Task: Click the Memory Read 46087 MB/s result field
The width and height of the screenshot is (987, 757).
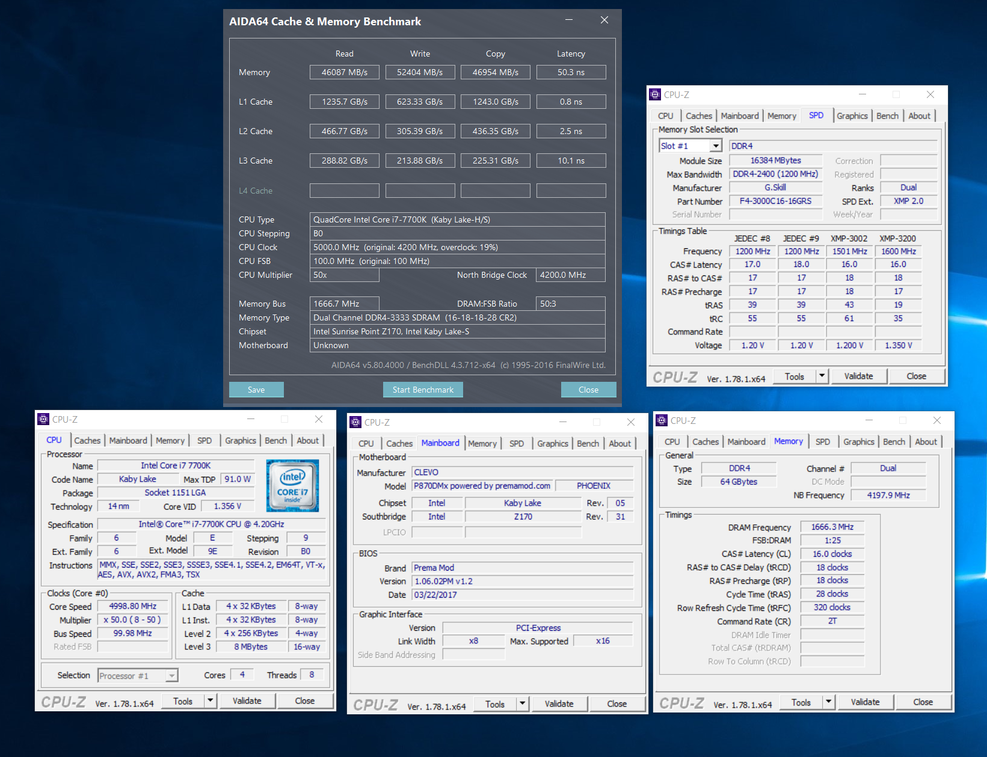Action: [344, 72]
